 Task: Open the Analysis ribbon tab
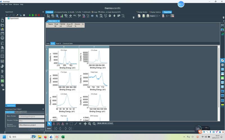(49, 12)
